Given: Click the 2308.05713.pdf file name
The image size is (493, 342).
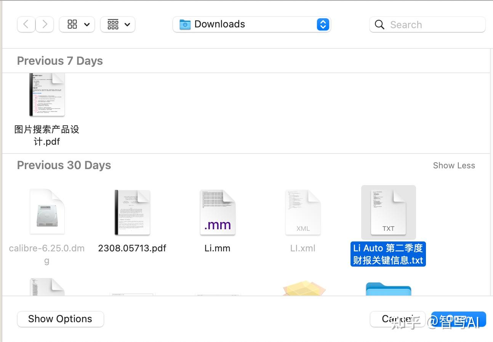Looking at the screenshot, I should pos(132,248).
